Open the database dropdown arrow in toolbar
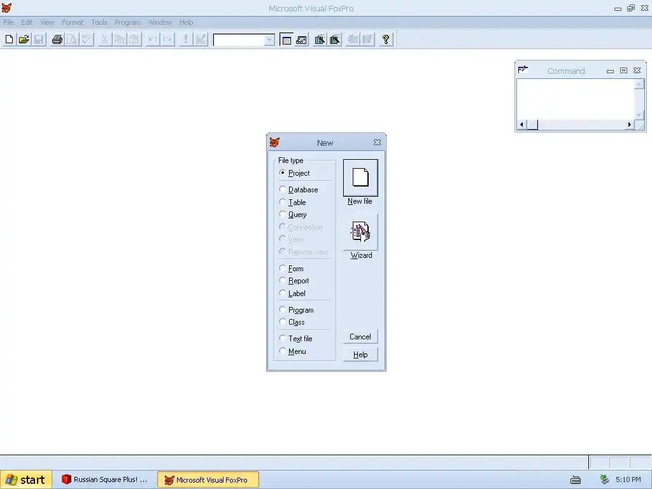The image size is (652, 489). pyautogui.click(x=270, y=40)
